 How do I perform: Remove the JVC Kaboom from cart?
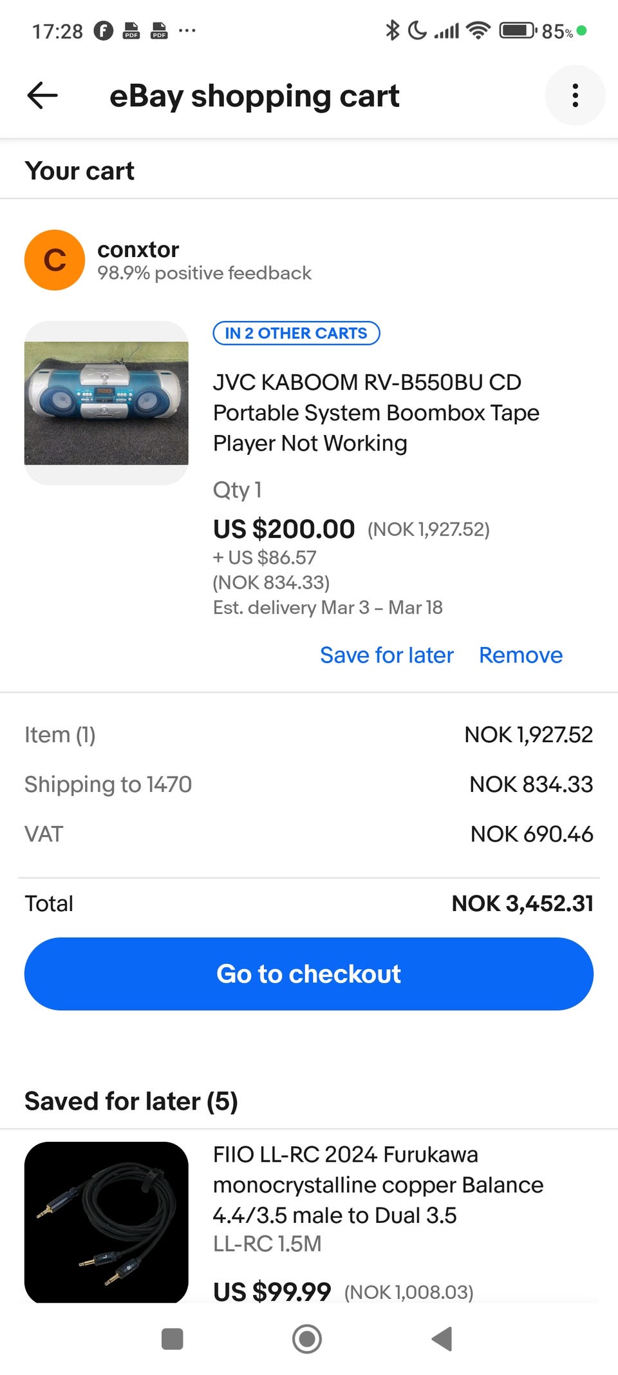tap(521, 655)
